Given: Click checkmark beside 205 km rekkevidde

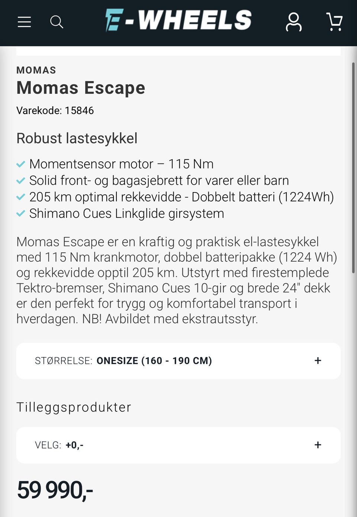Looking at the screenshot, I should 21,197.
